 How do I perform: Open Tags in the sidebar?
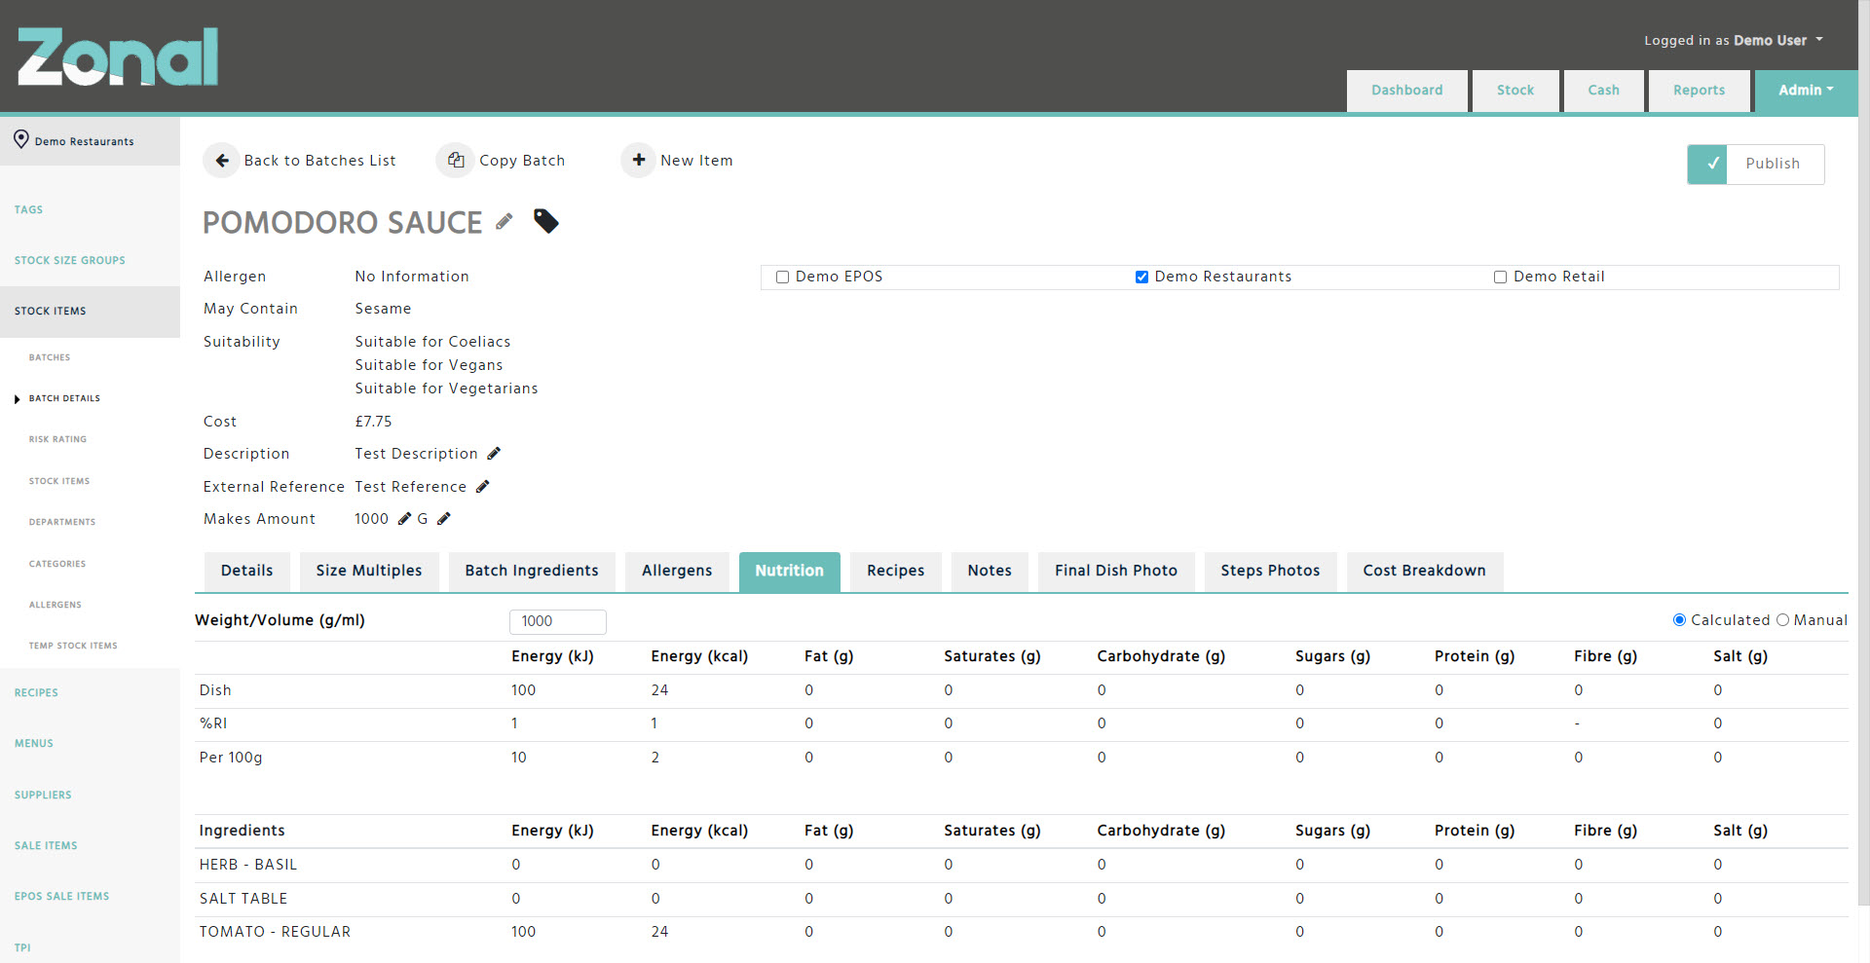[x=28, y=209]
